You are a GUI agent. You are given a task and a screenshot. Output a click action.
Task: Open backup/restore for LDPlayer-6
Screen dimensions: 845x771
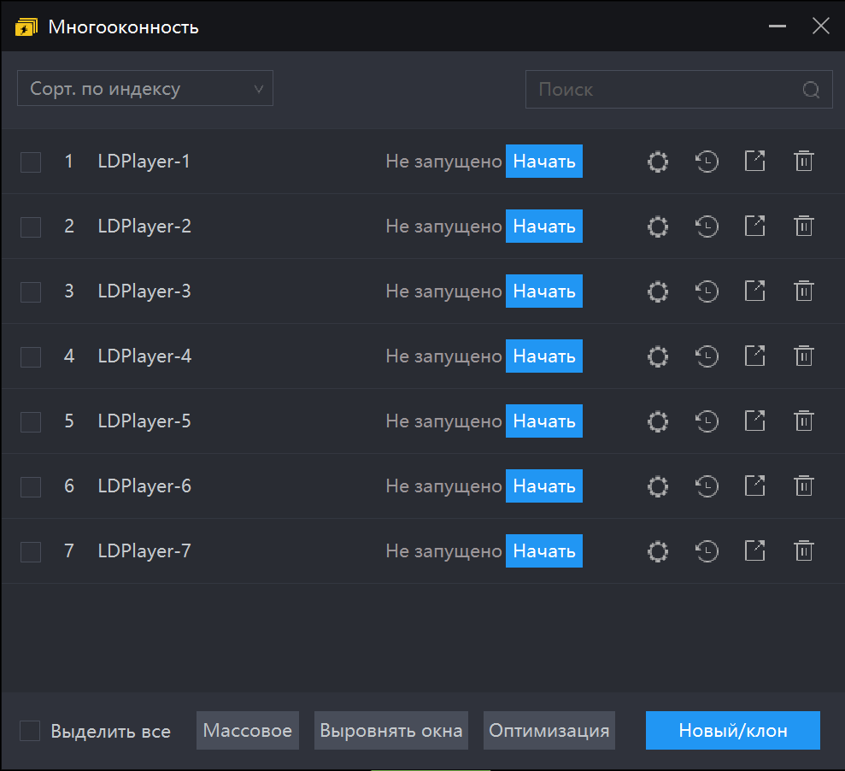click(x=707, y=486)
